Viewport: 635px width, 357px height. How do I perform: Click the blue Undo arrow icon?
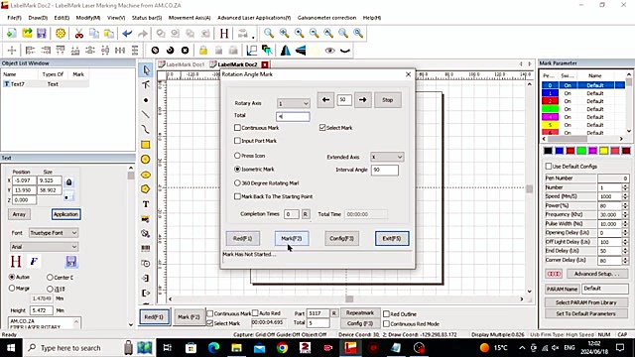[x=127, y=33]
